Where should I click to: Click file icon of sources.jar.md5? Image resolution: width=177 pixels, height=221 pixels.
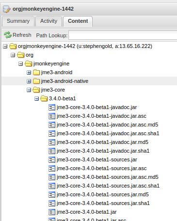(x=52, y=194)
